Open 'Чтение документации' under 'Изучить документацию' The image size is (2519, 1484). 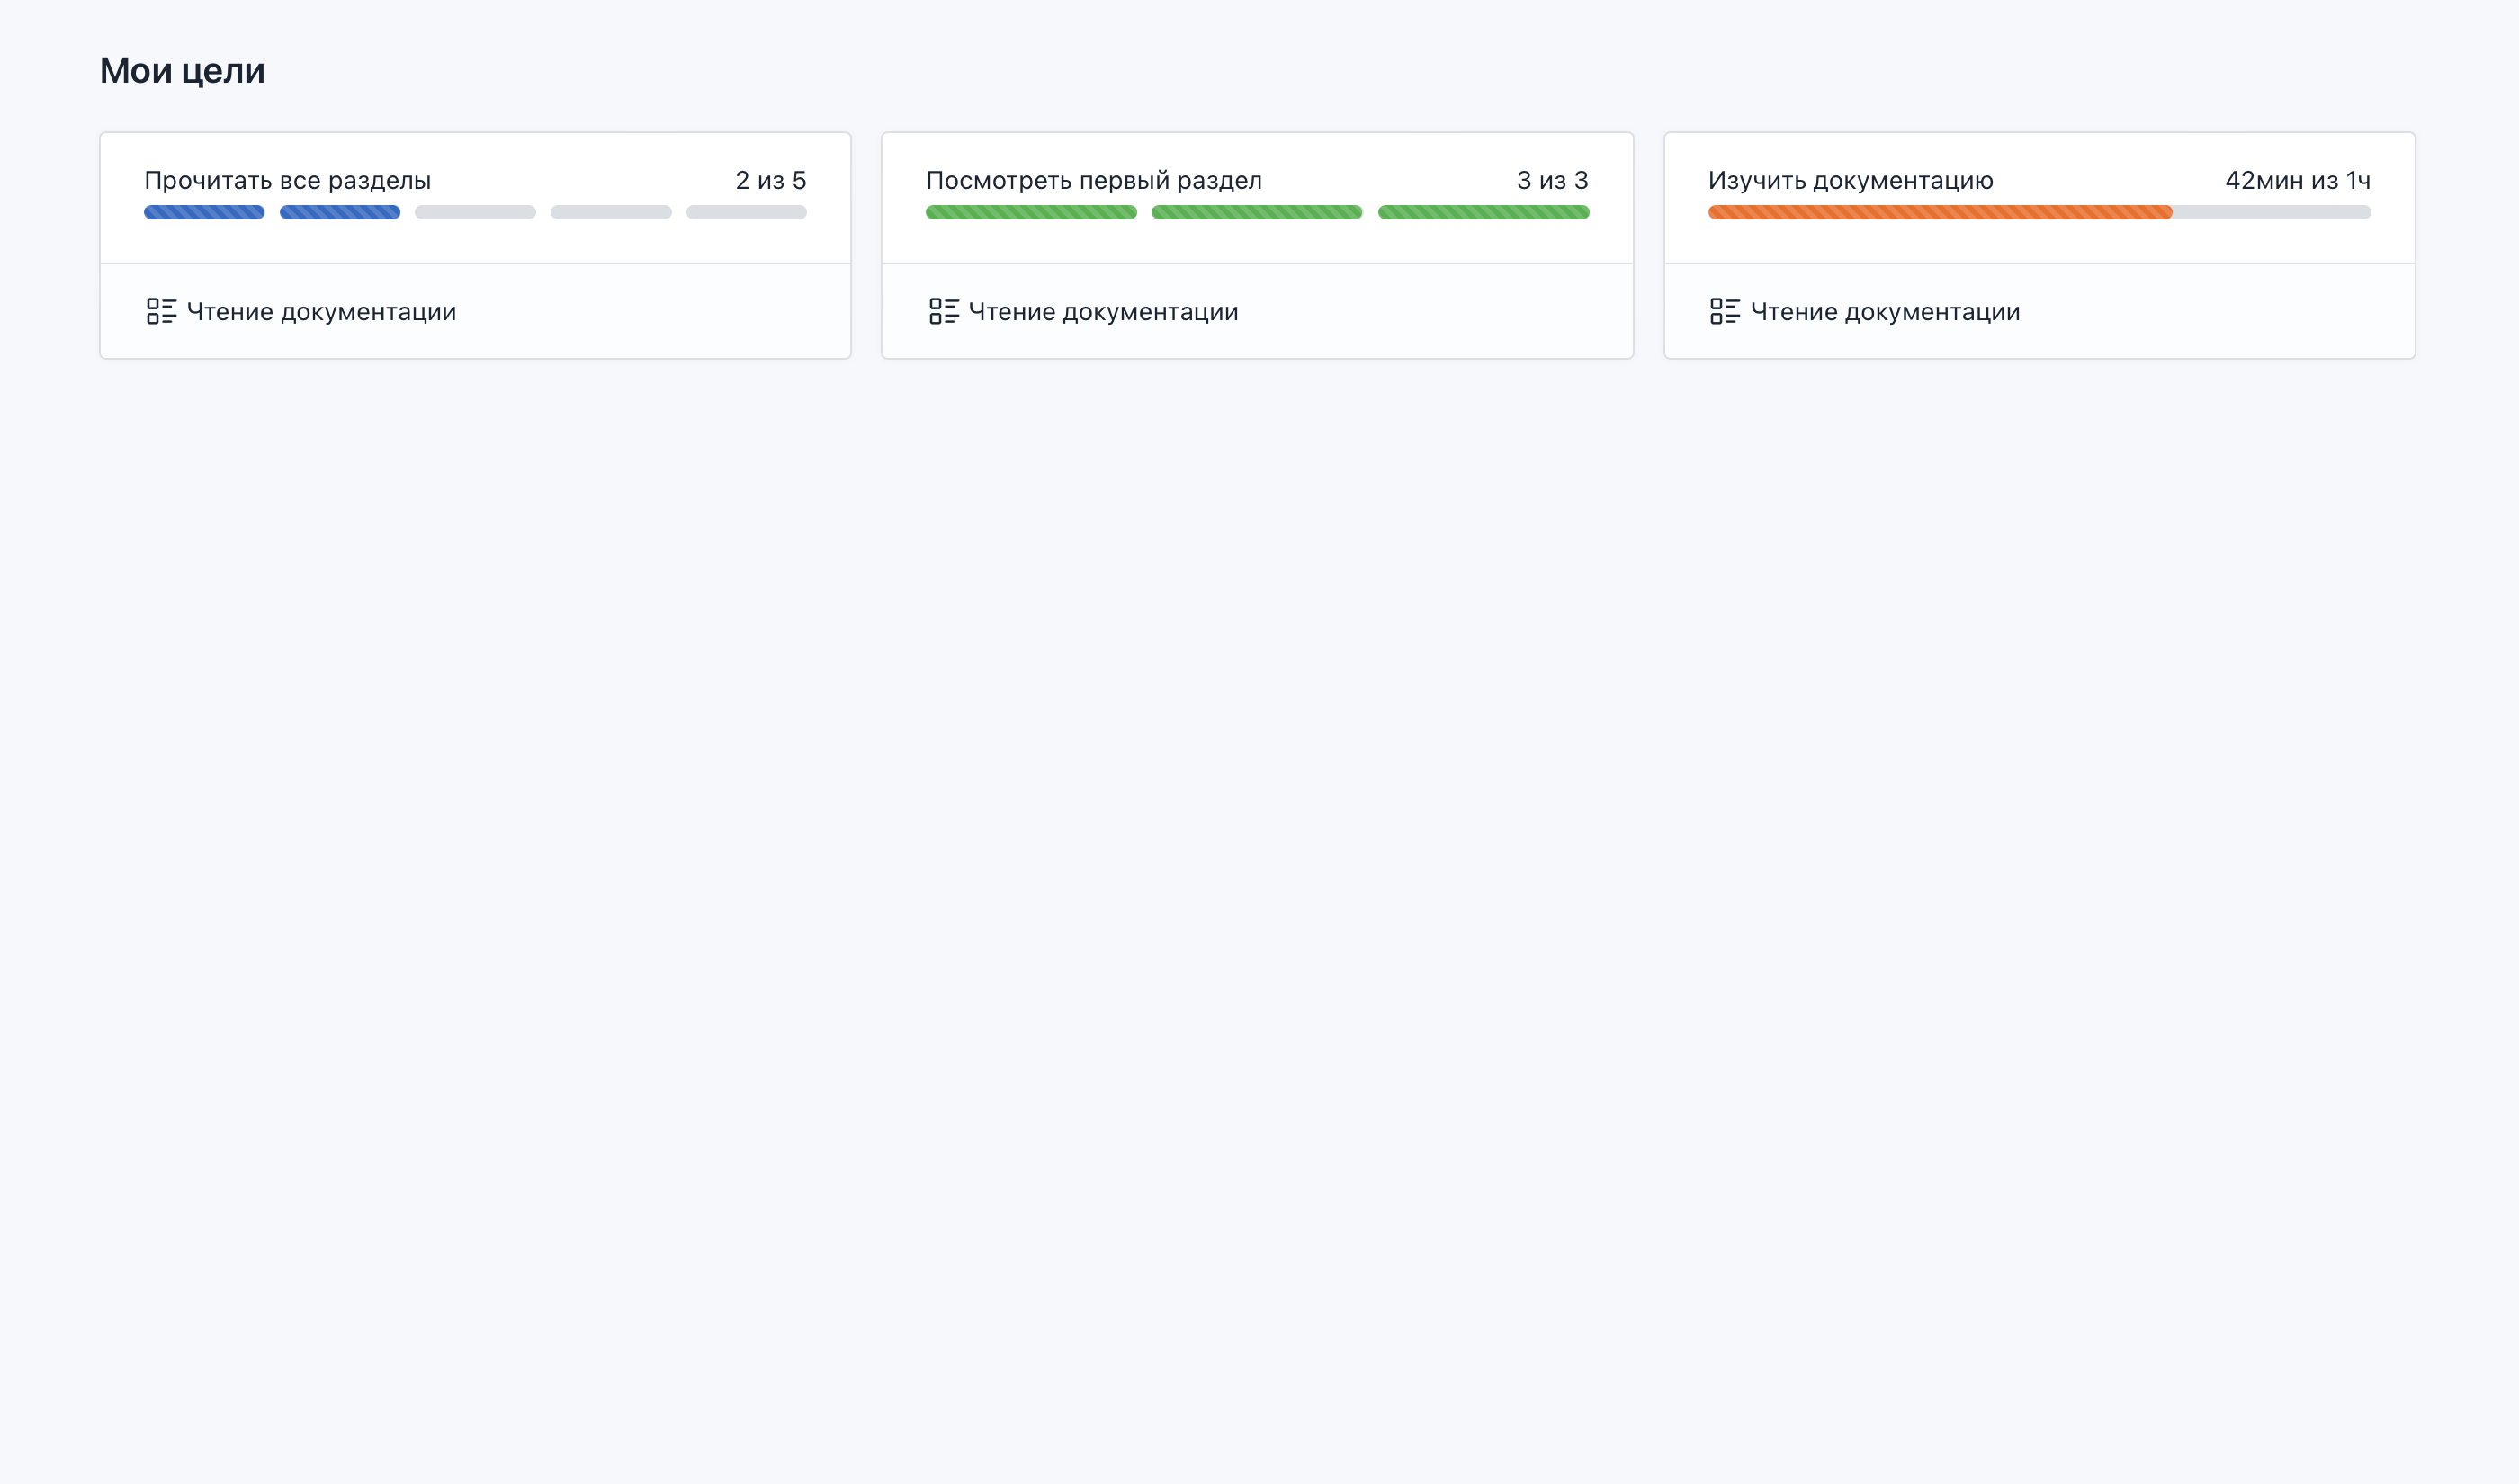click(1885, 312)
